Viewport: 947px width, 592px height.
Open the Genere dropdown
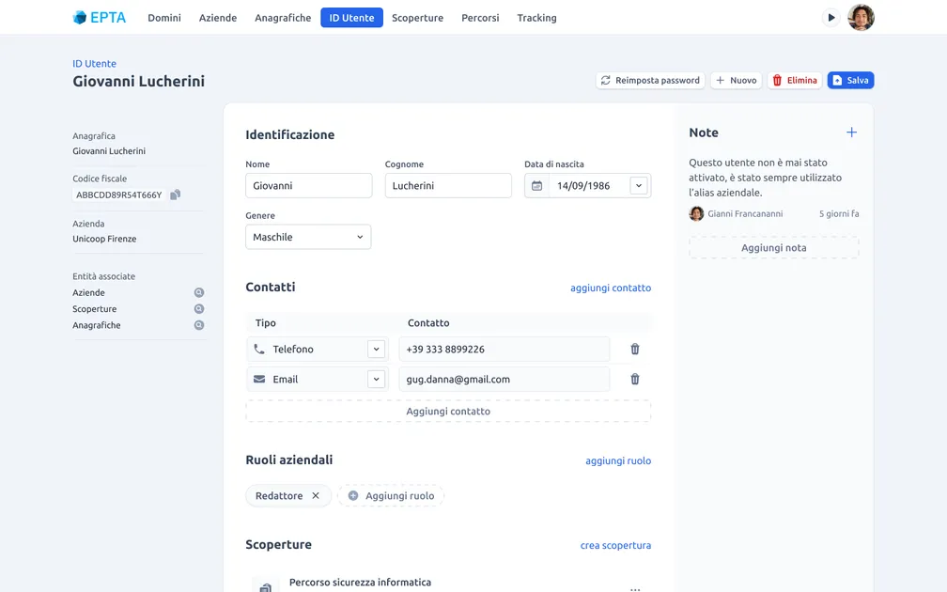point(308,238)
